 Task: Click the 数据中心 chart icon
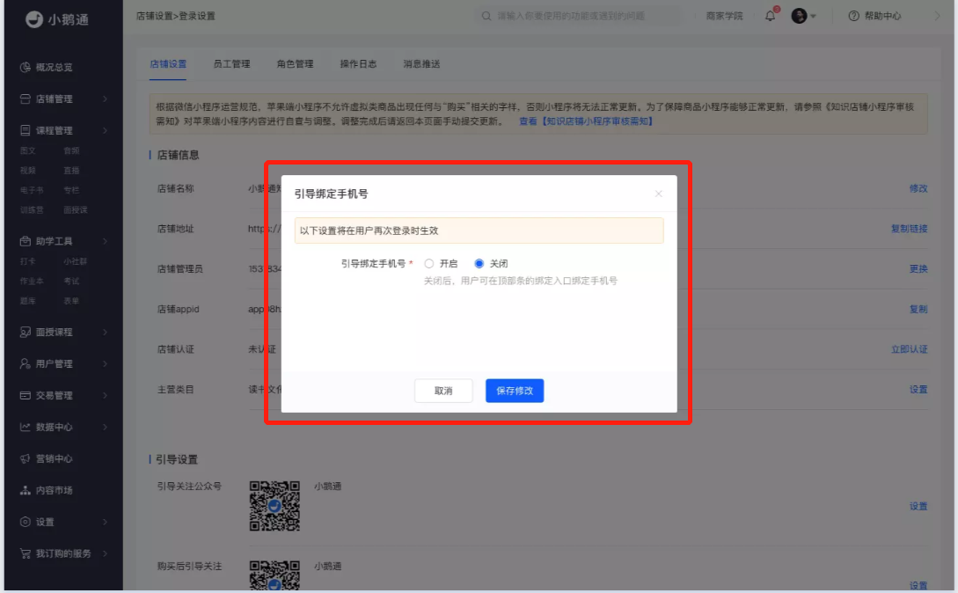click(x=25, y=427)
